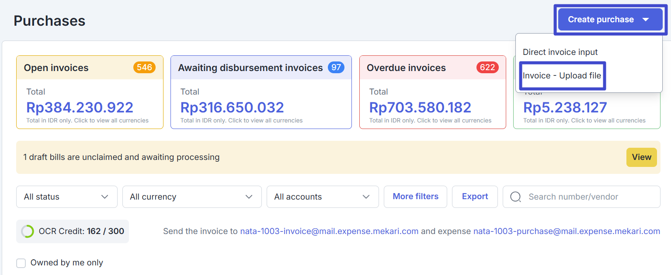This screenshot has height=275, width=671.
Task: Click the Rp703.580.182 total amount
Action: (x=420, y=108)
